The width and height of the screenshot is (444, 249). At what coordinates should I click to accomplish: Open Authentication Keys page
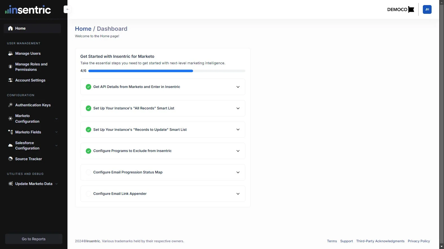(x=32, y=105)
